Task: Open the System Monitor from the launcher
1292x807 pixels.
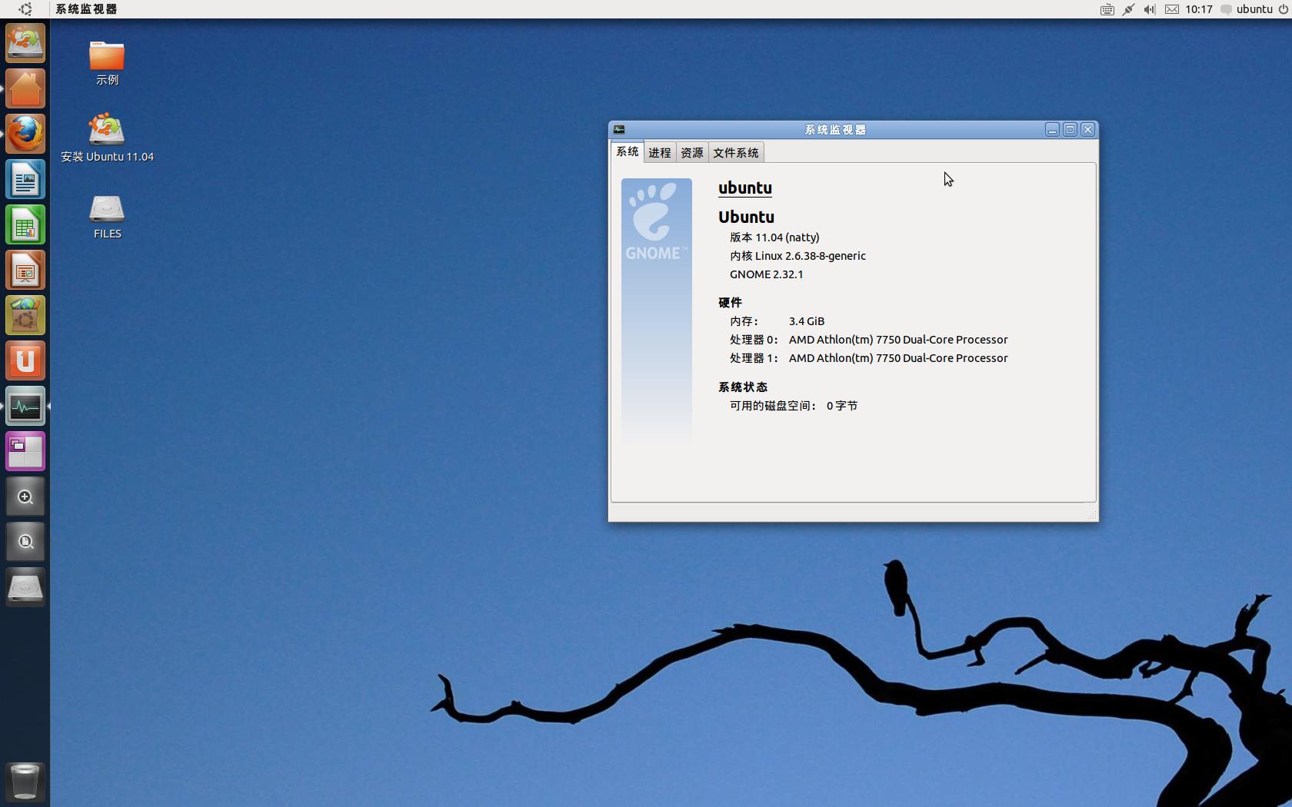Action: (25, 406)
